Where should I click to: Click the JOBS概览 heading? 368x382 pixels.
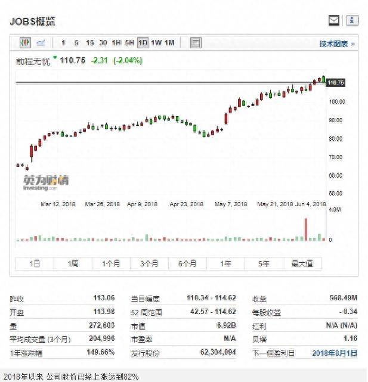[x=32, y=21]
